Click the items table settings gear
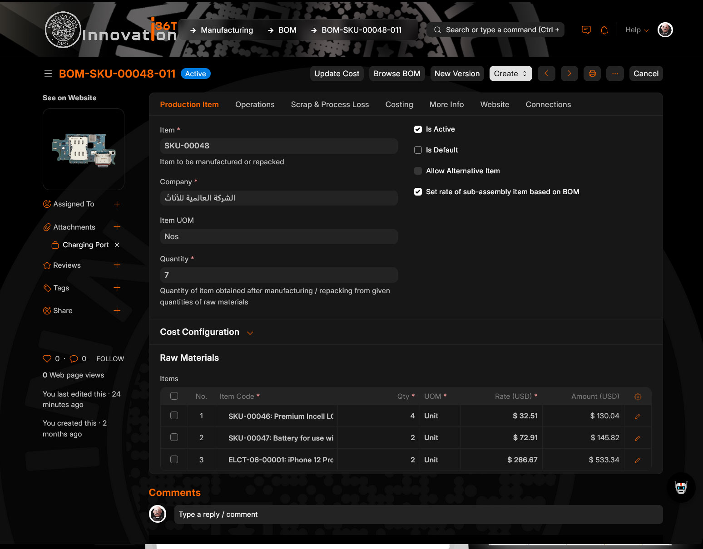This screenshot has width=703, height=549. click(638, 397)
